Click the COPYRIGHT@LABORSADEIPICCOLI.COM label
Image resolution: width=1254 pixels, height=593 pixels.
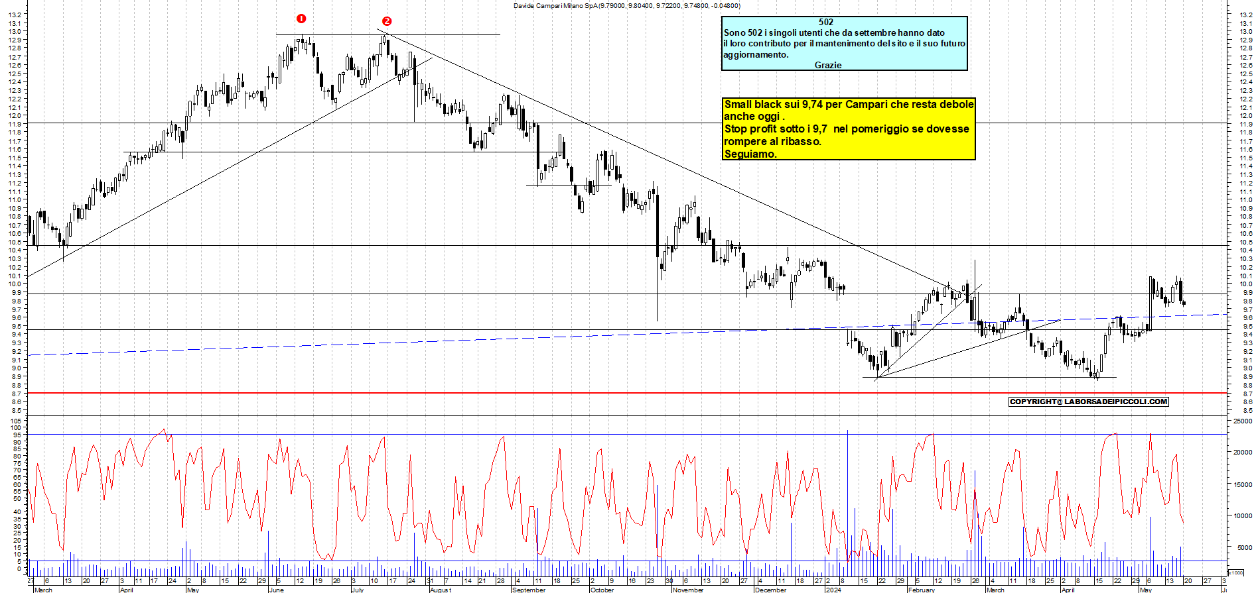tap(1089, 402)
